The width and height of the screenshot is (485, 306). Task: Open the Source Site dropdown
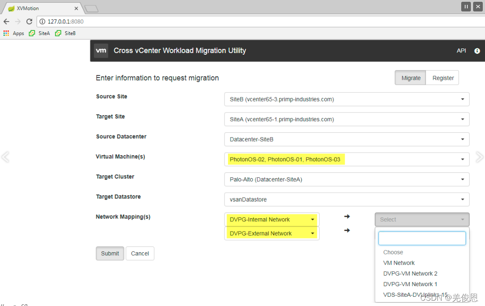[x=347, y=99]
